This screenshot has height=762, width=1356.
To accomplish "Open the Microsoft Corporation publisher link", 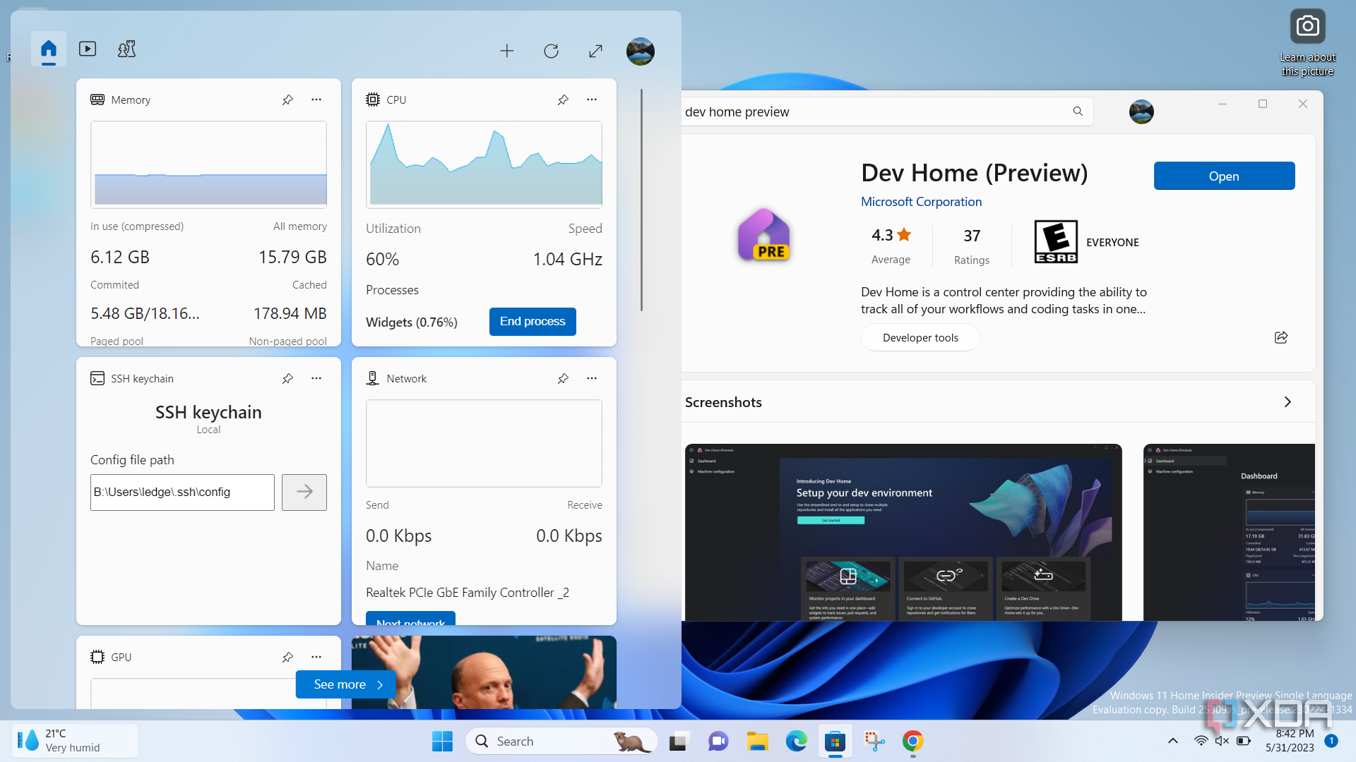I will (921, 202).
